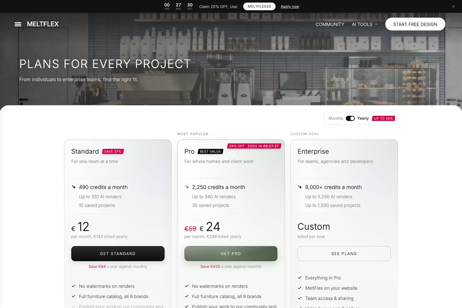Click checkmark next to Everything in Pro
462x308 pixels.
300,278
